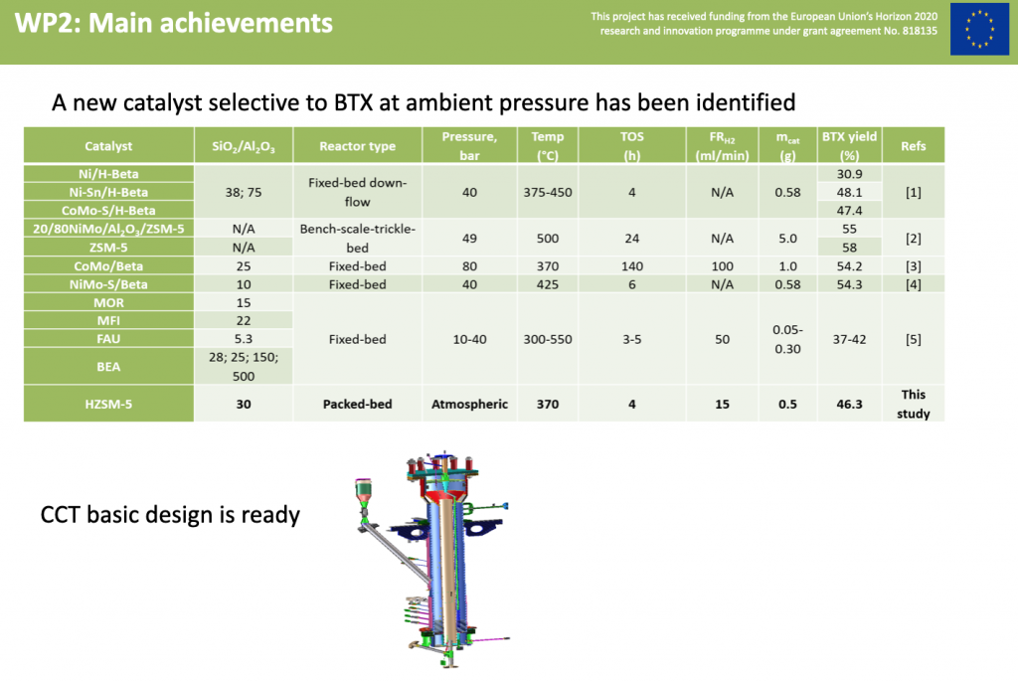Click the 'Reactor type' column header
Screen dimensions: 1018x682
(357, 145)
